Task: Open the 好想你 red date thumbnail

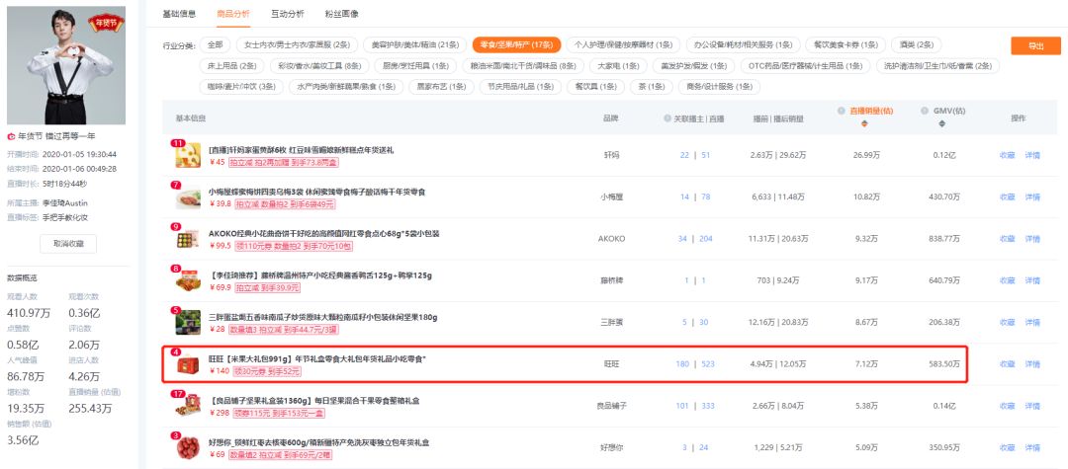Action: (x=188, y=448)
